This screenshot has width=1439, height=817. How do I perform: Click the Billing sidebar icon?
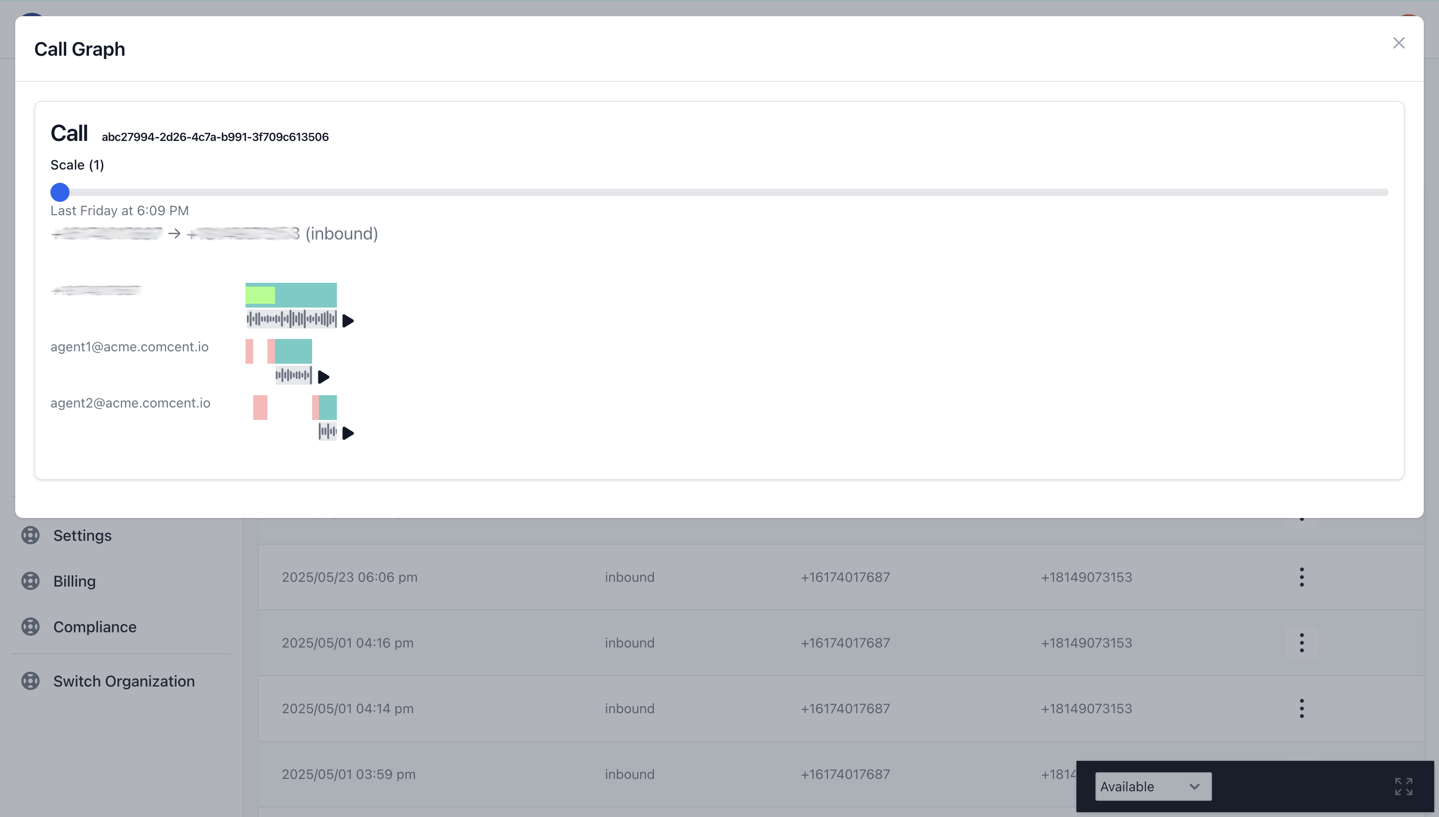tap(30, 581)
